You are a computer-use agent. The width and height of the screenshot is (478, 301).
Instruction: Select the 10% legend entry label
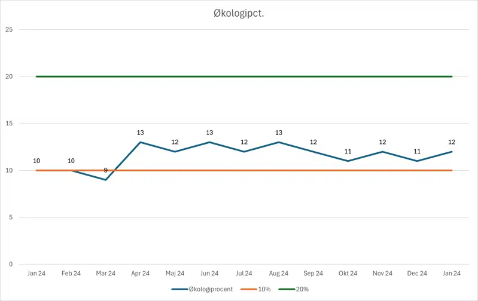click(263, 289)
